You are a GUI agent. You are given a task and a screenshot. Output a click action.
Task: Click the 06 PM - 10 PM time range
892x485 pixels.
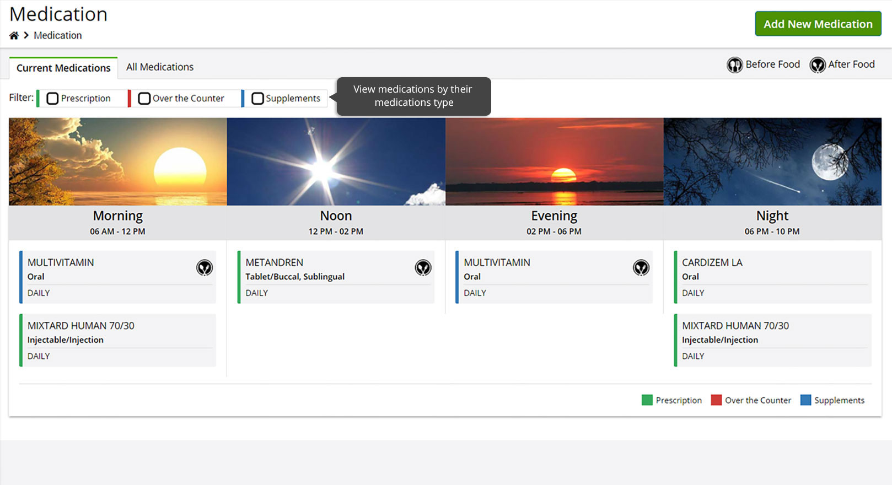click(x=772, y=231)
